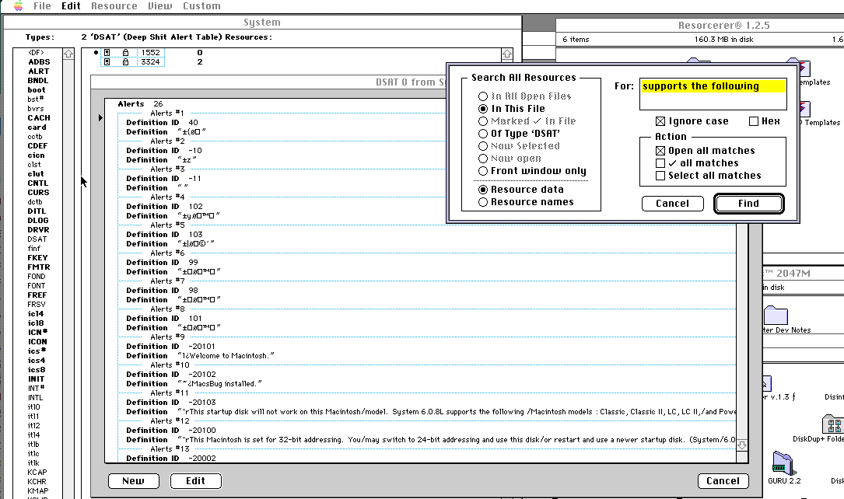Click the 'For:' search text field
Viewport: 844px width, 499px height.
click(x=713, y=94)
